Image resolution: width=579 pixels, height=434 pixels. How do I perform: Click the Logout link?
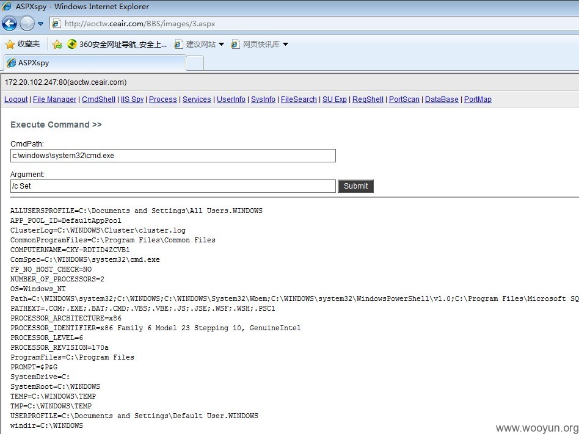16,99
